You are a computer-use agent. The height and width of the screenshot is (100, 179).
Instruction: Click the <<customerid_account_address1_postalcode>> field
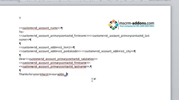tap(50, 51)
